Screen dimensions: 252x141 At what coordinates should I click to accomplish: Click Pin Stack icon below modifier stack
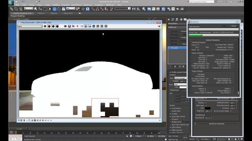(170, 67)
